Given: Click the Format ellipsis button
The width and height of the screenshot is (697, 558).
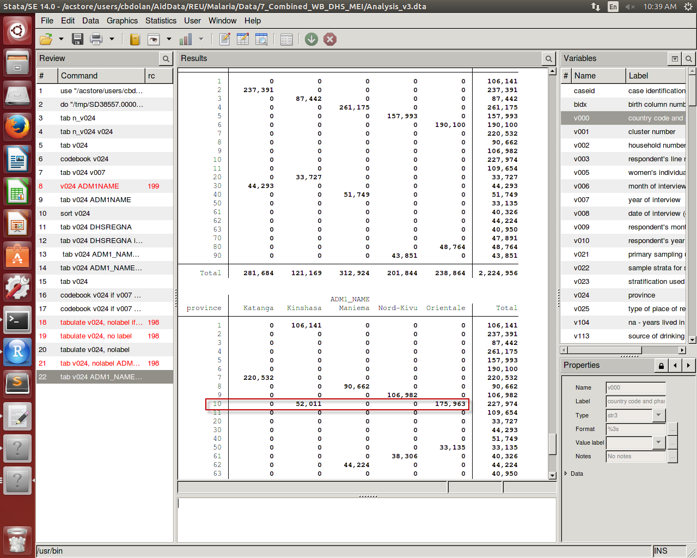Looking at the screenshot, I should click(x=673, y=429).
